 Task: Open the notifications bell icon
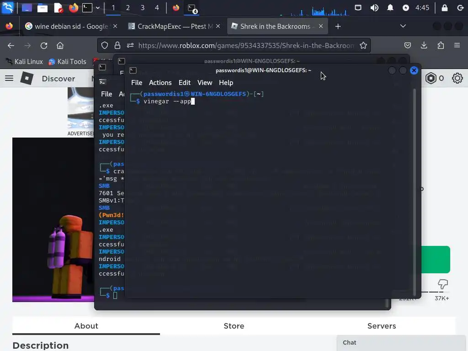390,7
